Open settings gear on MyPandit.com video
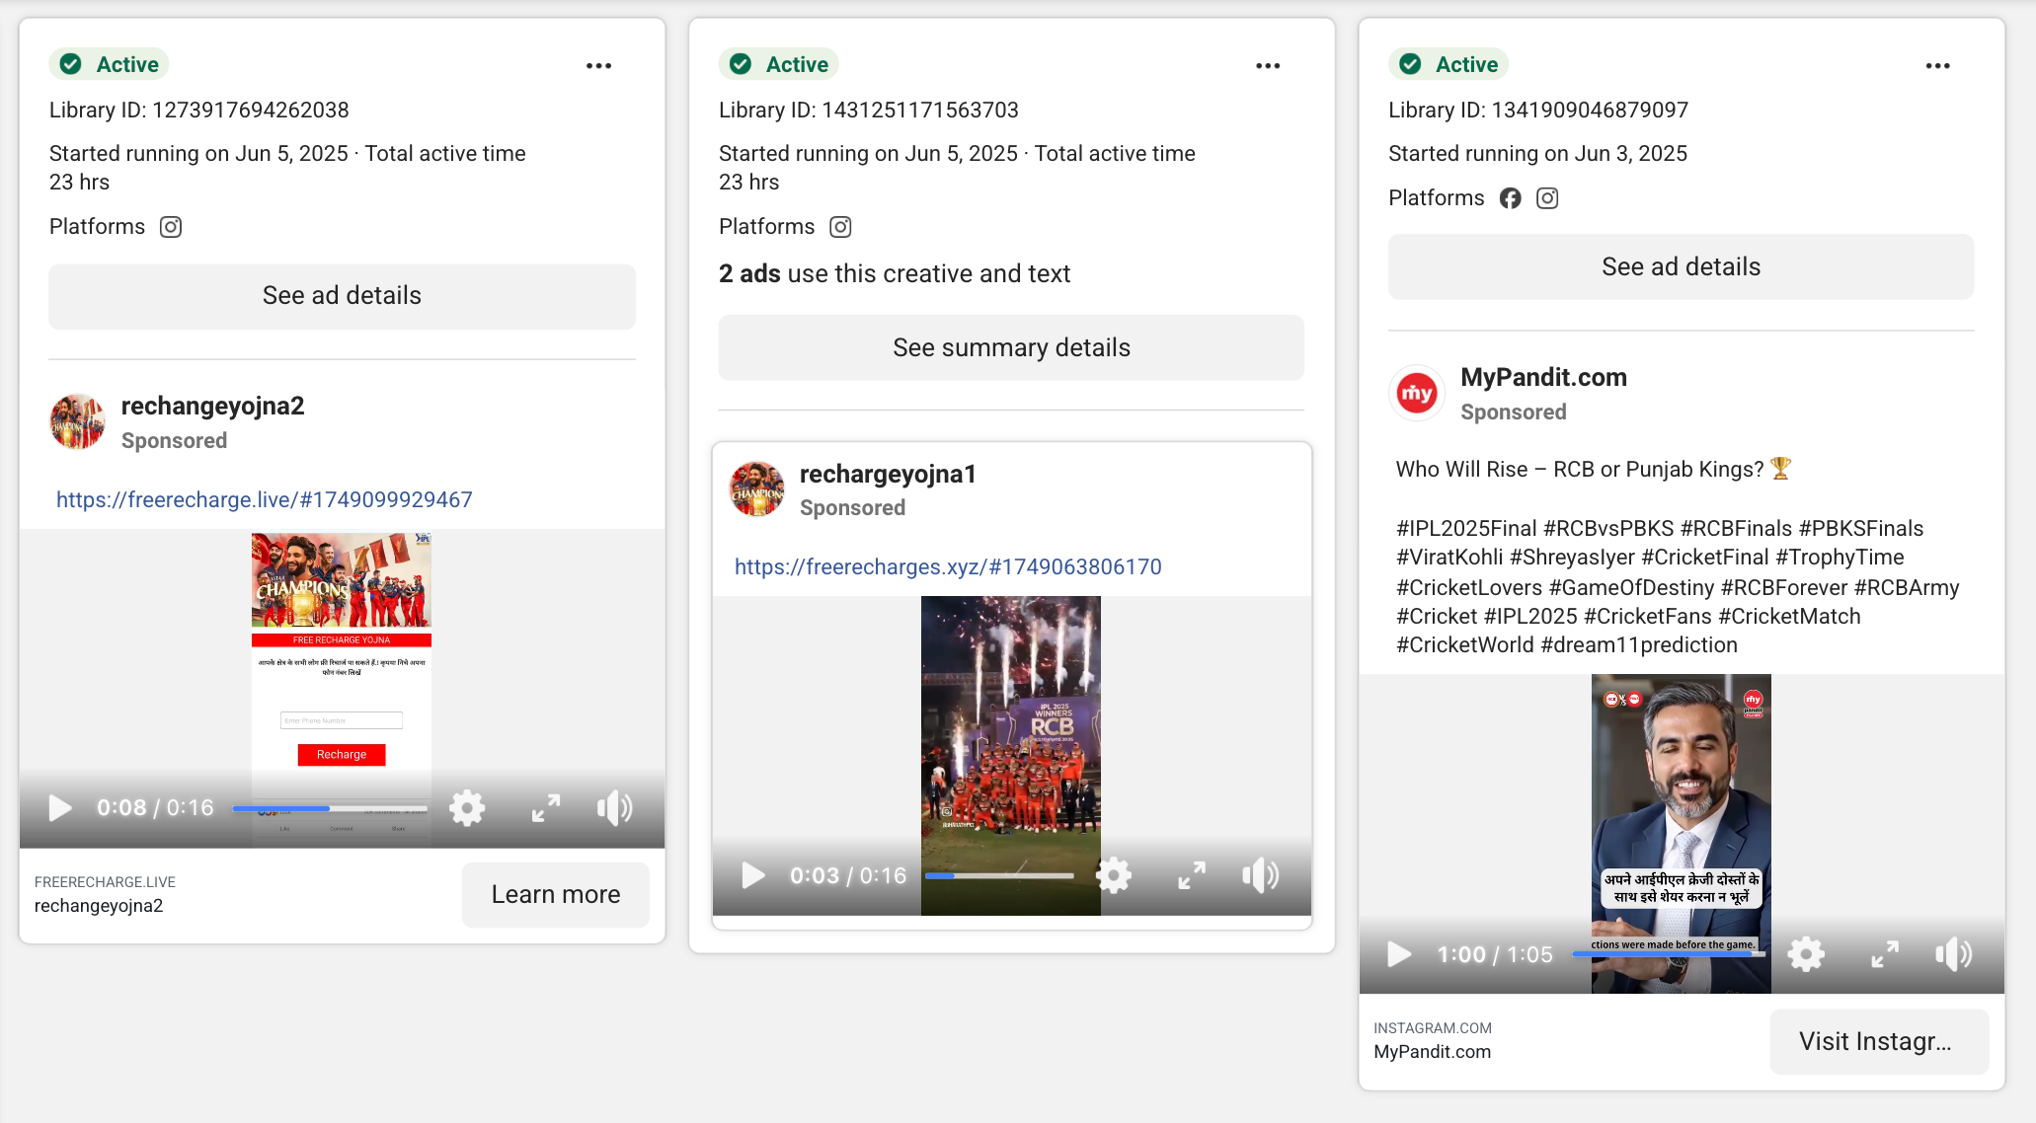 point(1806,954)
